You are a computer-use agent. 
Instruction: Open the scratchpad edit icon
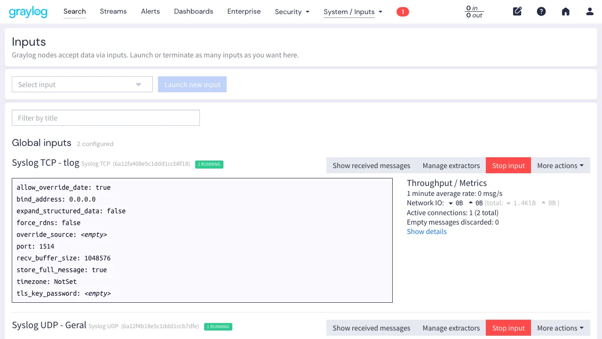point(517,11)
